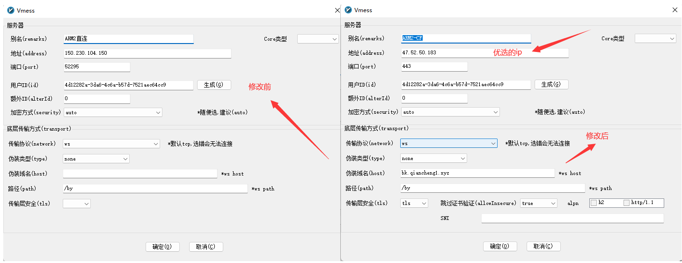Confirm with 确定(O) in right window
Viewport: 682px width, 263px height.
click(x=500, y=246)
